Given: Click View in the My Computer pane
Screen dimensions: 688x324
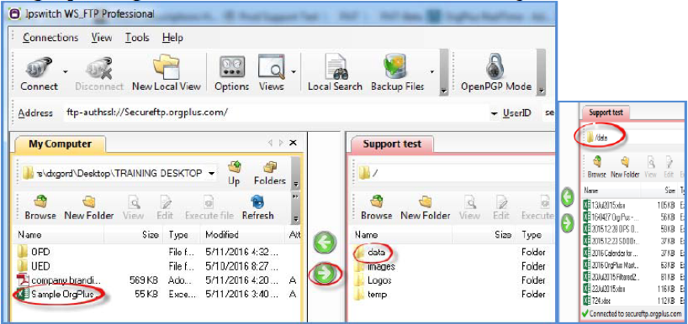Looking at the screenshot, I should click(134, 207).
